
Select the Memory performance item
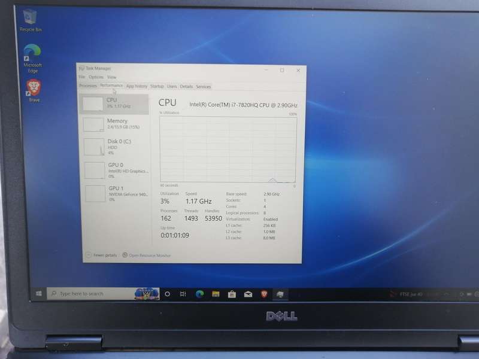[x=116, y=124]
